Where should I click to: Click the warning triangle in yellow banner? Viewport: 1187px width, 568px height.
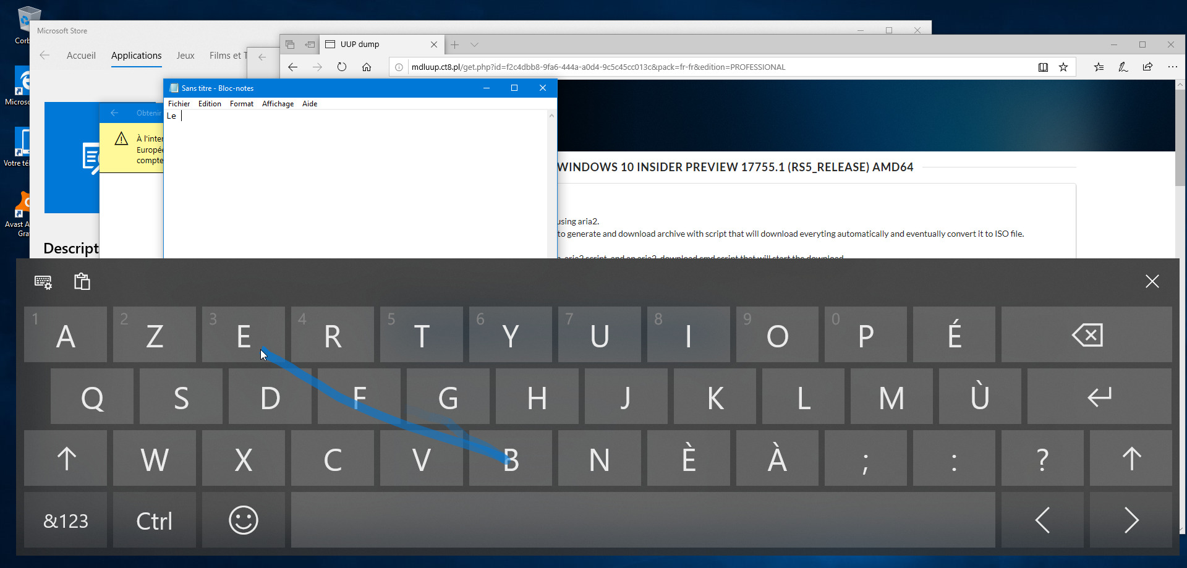(x=121, y=139)
